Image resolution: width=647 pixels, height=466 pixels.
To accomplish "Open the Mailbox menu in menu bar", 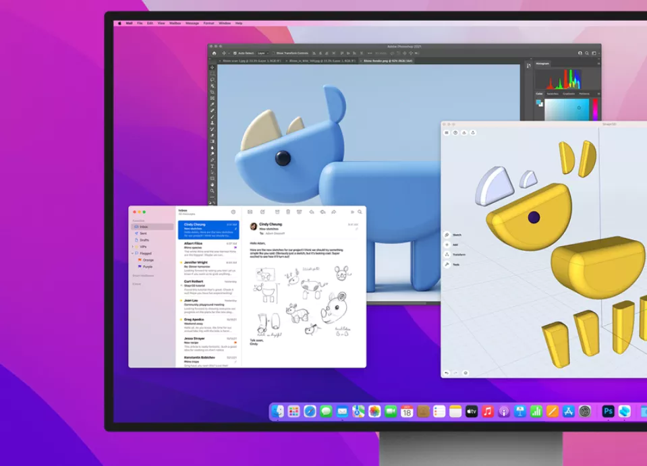I will 175,23.
